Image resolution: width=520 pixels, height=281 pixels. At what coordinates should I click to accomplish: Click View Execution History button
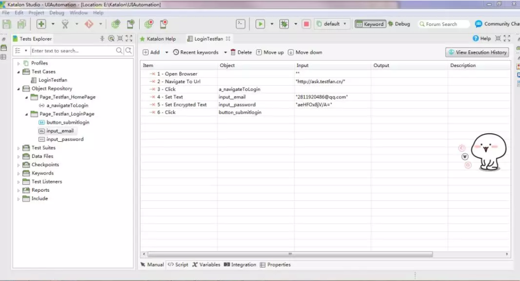click(x=477, y=52)
